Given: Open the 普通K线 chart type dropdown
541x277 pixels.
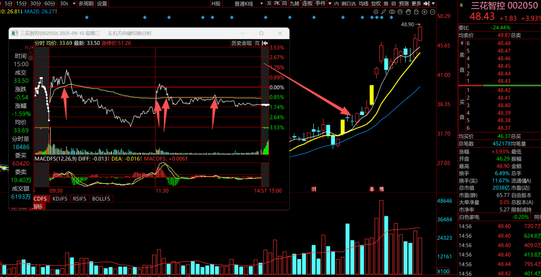Looking at the screenshot, I should pos(247,3).
